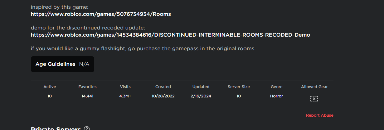Click the Visits column label
The image size is (384, 130).
pos(125,87)
